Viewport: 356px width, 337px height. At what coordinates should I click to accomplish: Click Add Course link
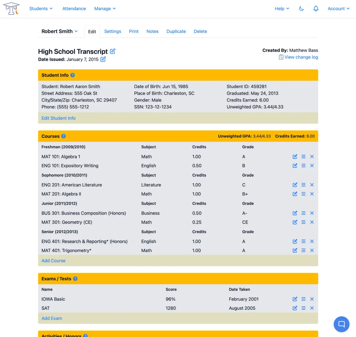[x=53, y=261]
